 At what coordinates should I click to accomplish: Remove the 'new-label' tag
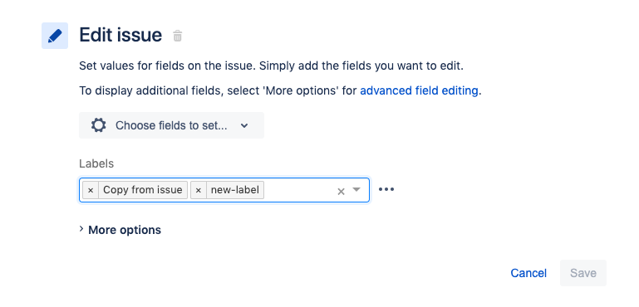coord(199,190)
